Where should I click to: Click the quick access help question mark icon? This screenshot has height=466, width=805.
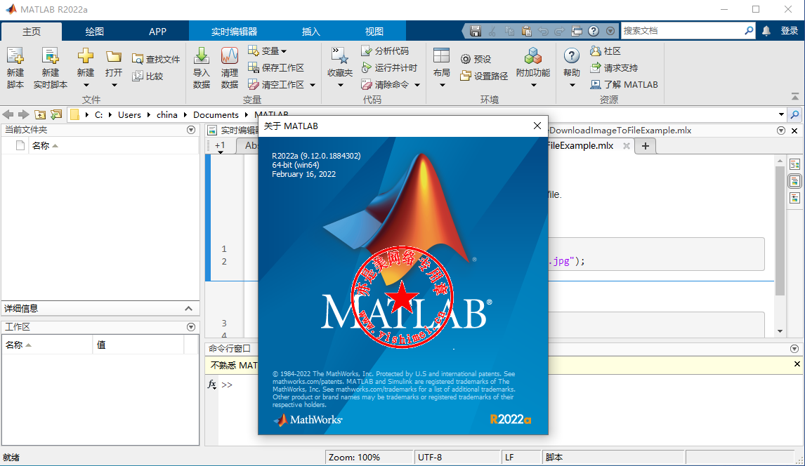[594, 31]
